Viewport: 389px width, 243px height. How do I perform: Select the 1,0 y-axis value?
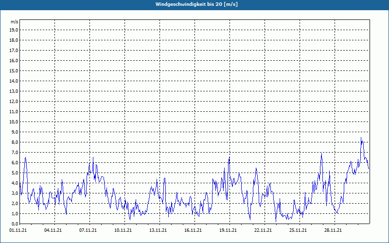pyautogui.click(x=15, y=213)
